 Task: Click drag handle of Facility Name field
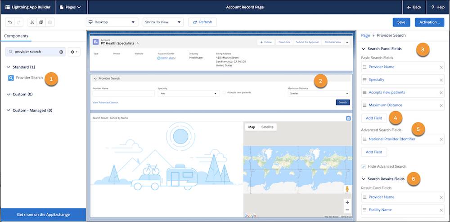(364, 210)
